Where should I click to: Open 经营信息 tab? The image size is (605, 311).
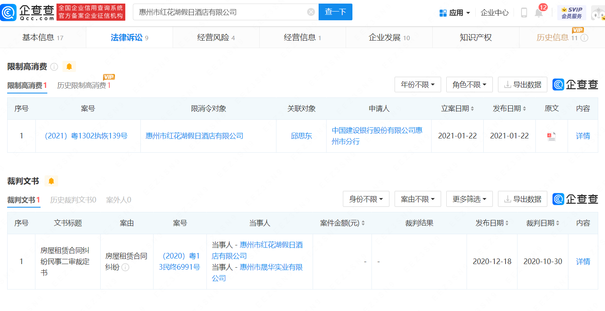coord(303,38)
